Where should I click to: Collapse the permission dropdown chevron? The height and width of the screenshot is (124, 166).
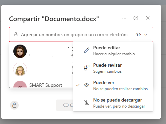click(146, 35)
